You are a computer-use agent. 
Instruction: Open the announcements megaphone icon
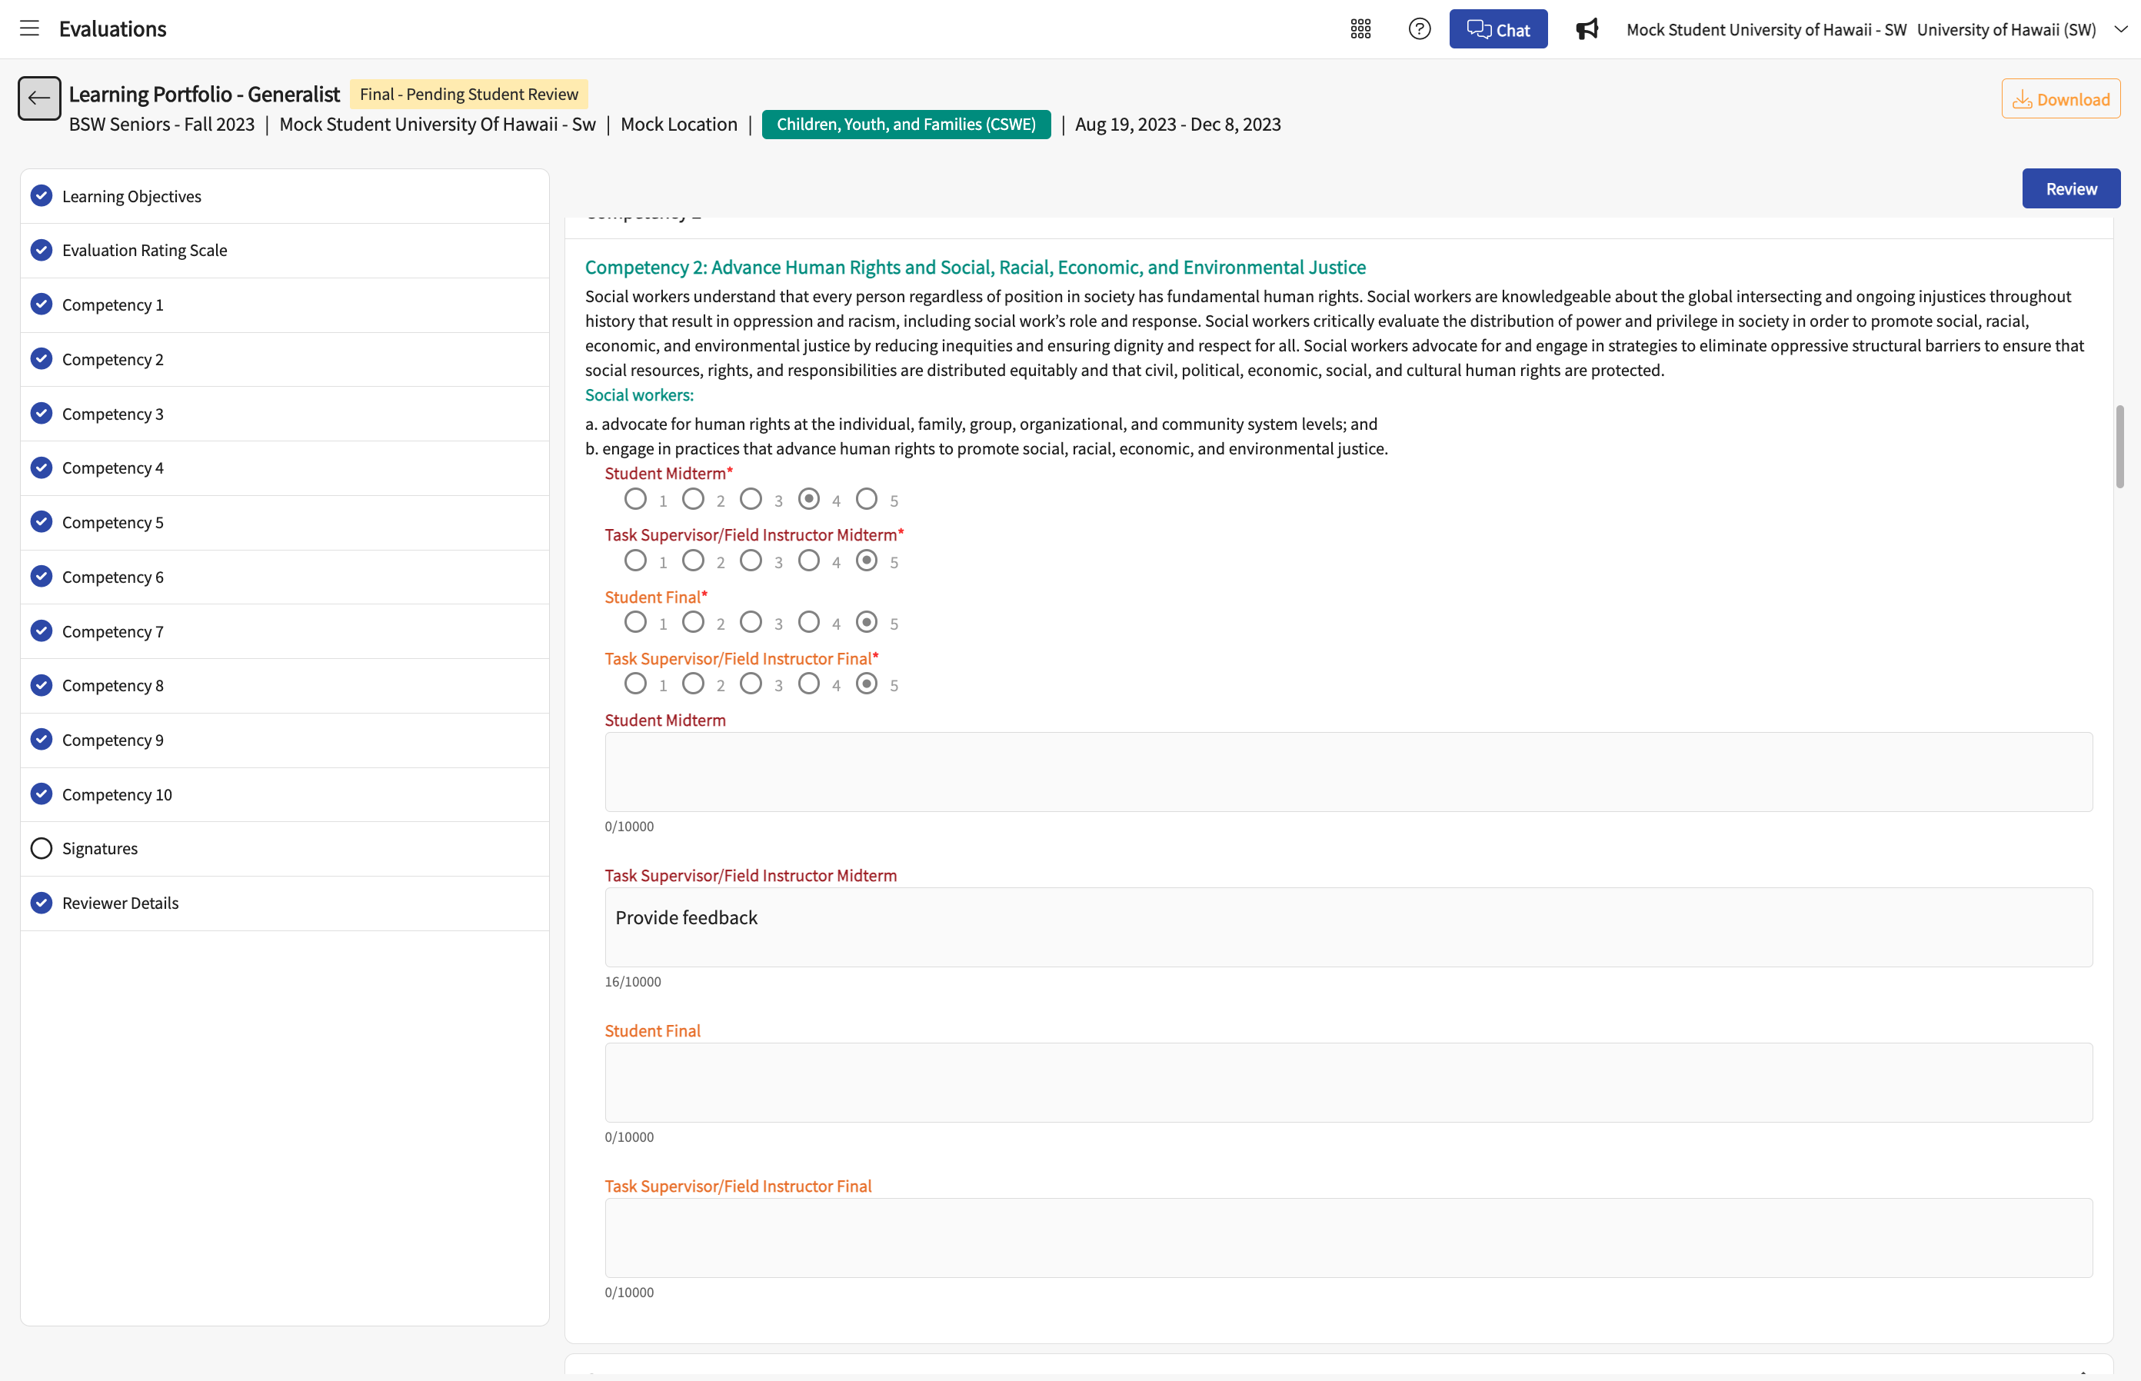(1587, 28)
